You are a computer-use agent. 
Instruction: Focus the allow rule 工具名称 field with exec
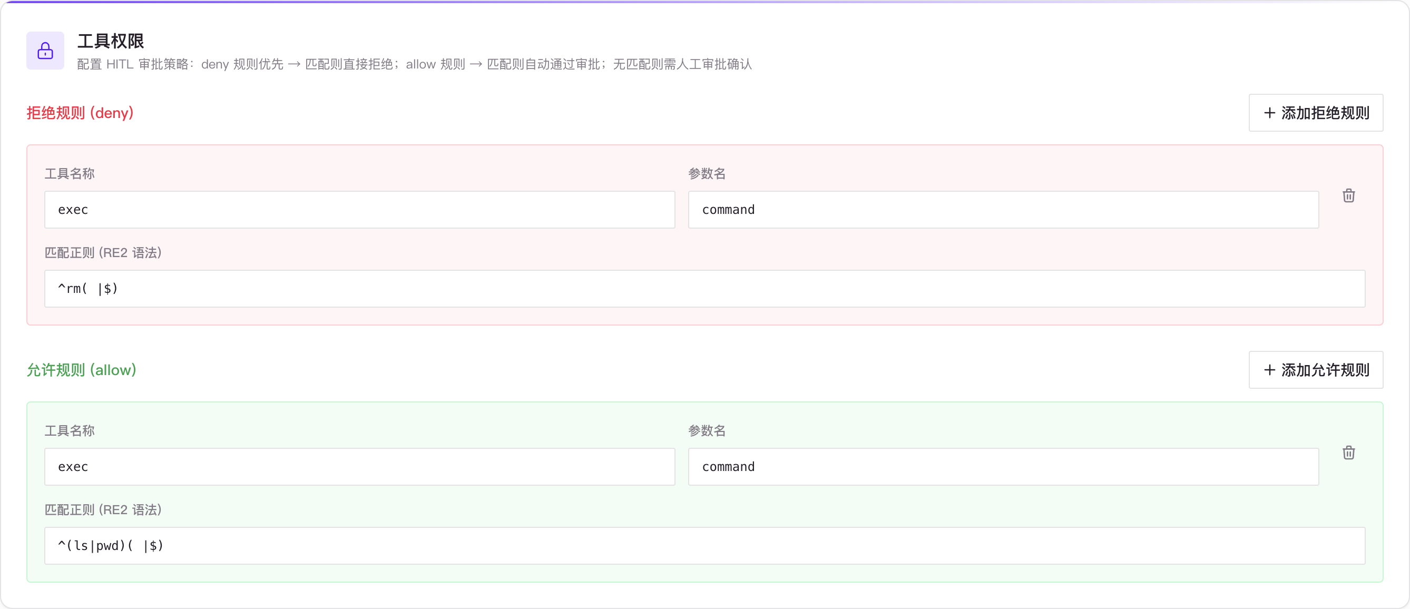point(359,467)
